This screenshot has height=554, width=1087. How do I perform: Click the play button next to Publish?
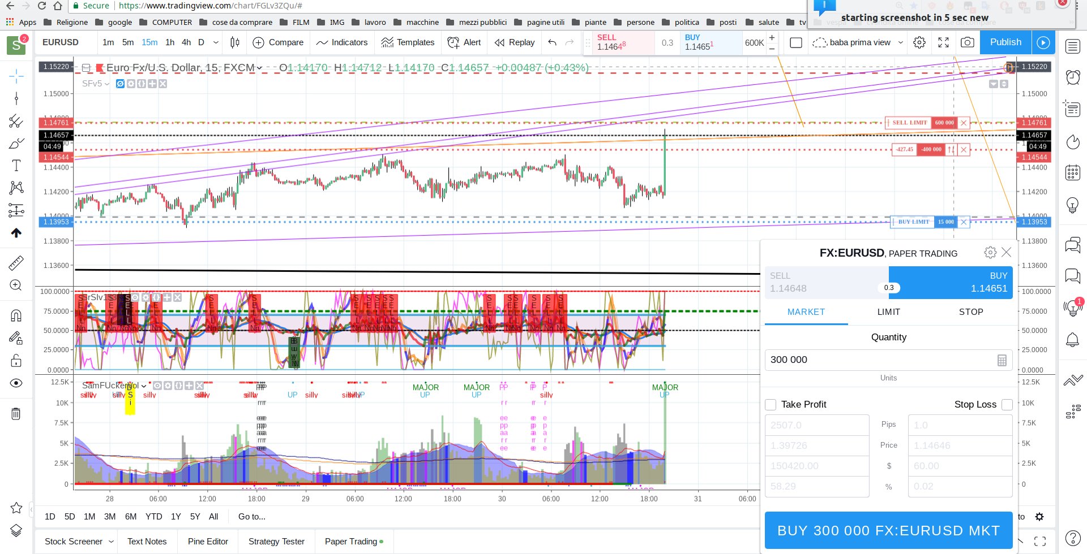[1043, 42]
